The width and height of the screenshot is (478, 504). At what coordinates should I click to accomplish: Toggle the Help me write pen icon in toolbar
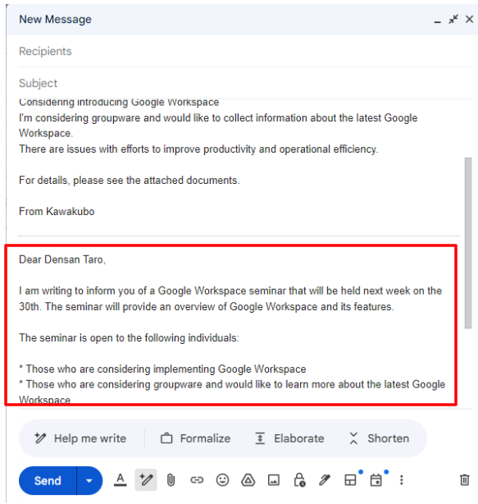146,480
